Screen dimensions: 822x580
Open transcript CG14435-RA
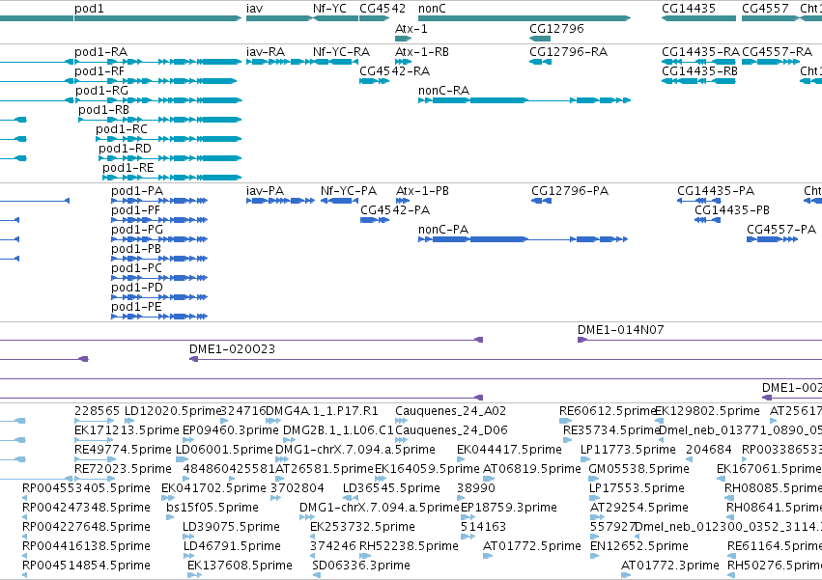pyautogui.click(x=700, y=52)
